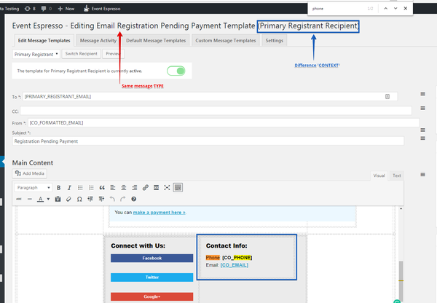Close the browser find bar
The width and height of the screenshot is (437, 303).
406,8
